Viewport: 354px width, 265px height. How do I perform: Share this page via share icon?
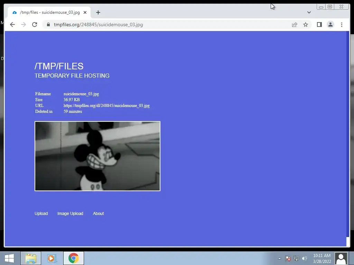point(295,24)
